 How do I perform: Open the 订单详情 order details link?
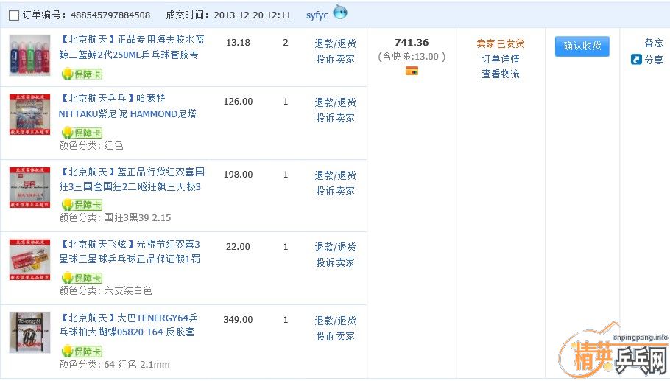coord(501,59)
